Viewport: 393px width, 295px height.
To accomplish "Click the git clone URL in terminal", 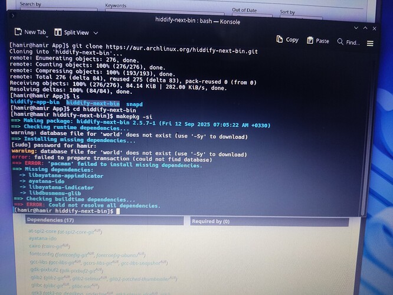I will [x=182, y=49].
